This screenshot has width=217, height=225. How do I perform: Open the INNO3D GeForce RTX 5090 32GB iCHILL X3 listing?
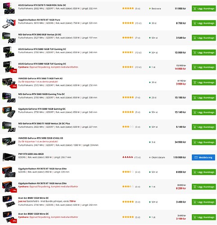(40, 138)
